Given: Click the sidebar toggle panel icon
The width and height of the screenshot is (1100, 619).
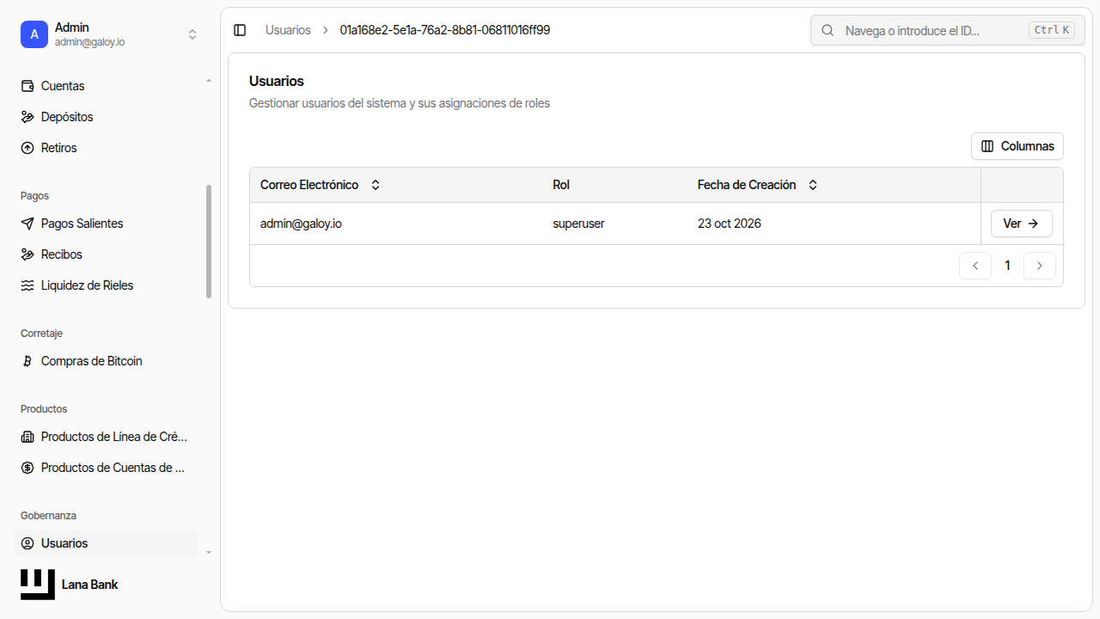Looking at the screenshot, I should point(240,30).
